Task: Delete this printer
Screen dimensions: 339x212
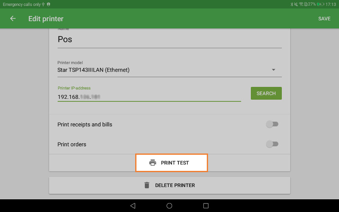Action: (169, 185)
